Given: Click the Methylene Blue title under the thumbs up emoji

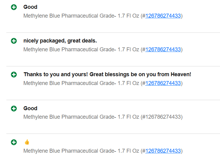Looking at the screenshot, I should click(x=81, y=151).
